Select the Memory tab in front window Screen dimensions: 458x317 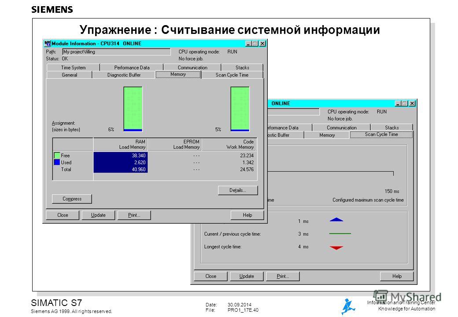click(x=178, y=74)
